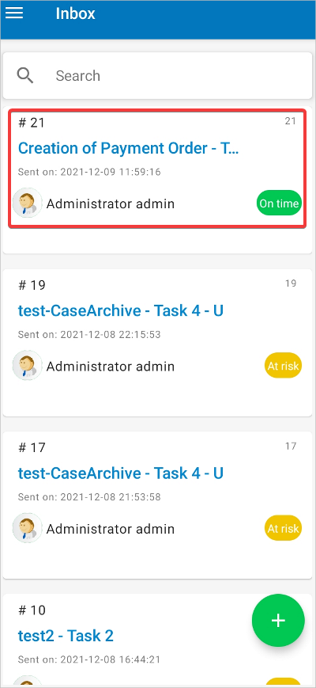Select the # 19 case number label
This screenshot has height=688, width=316.
32,285
